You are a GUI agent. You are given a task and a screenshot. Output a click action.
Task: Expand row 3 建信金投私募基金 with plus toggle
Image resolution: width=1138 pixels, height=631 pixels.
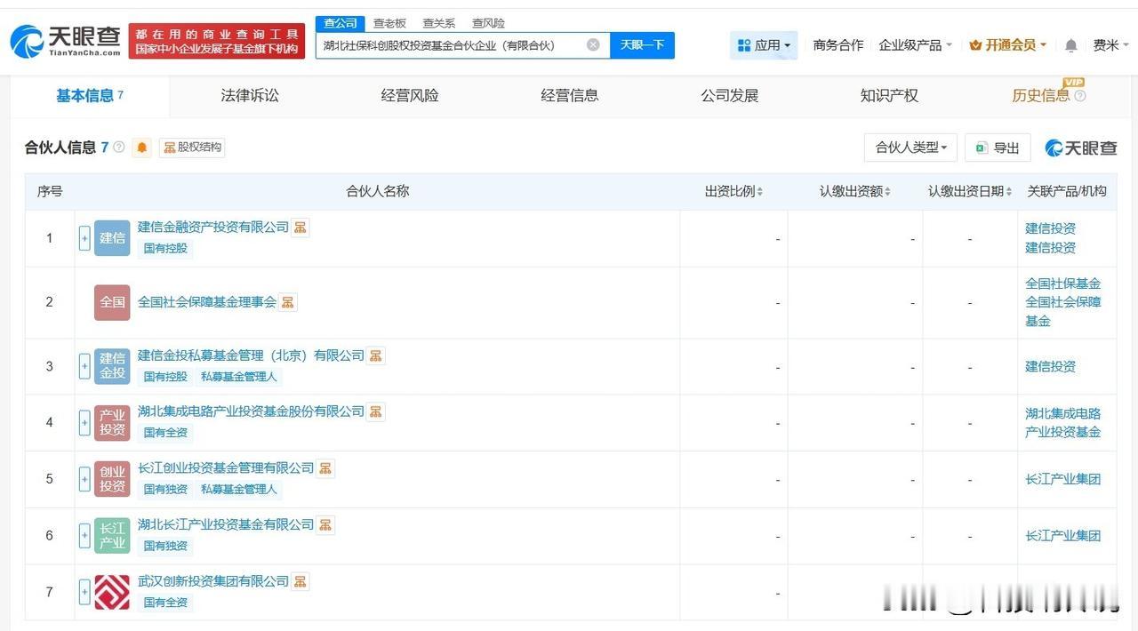[x=84, y=366]
